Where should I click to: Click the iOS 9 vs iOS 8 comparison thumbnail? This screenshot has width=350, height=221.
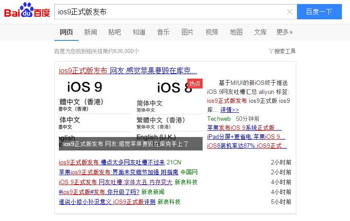(131, 114)
